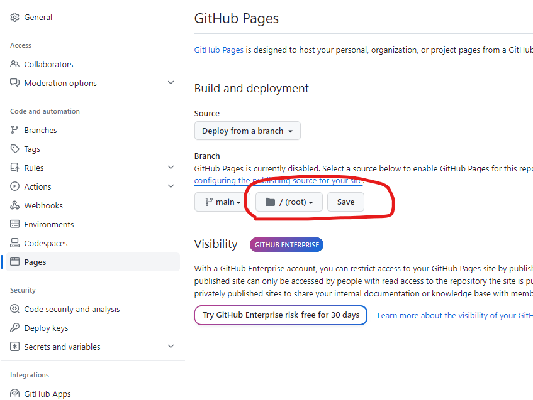Viewport: 533px width, 400px height.
Task: Open GitHub Apps integrations
Action: pyautogui.click(x=47, y=394)
